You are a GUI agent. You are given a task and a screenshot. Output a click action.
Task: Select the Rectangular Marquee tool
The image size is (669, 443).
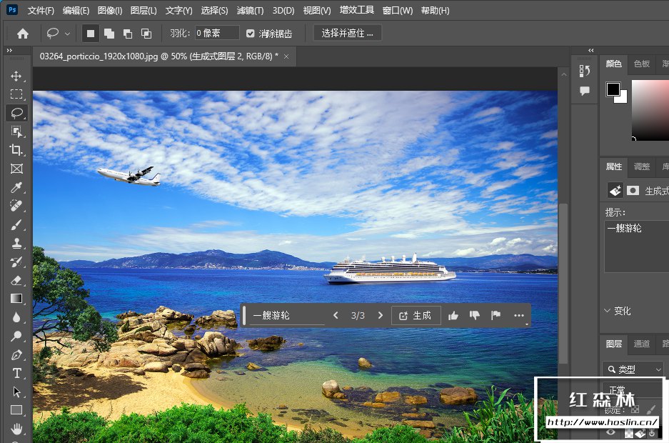pos(16,94)
